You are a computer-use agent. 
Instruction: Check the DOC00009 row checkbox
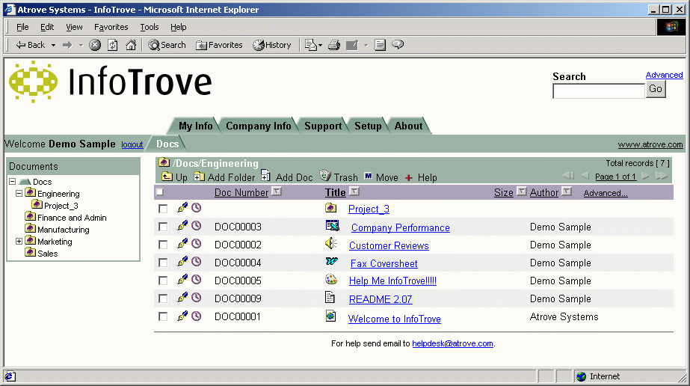163,298
